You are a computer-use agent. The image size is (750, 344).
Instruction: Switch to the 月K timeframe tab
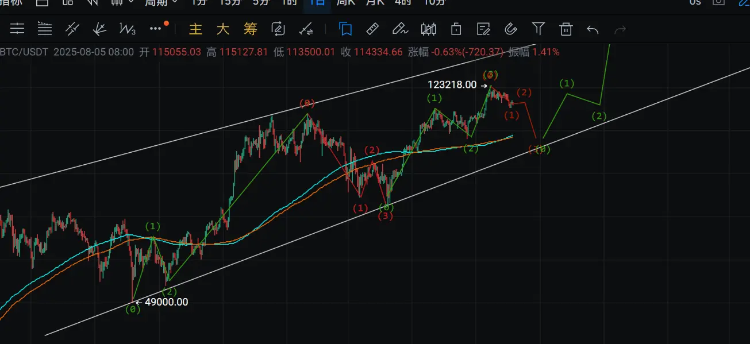pyautogui.click(x=375, y=2)
